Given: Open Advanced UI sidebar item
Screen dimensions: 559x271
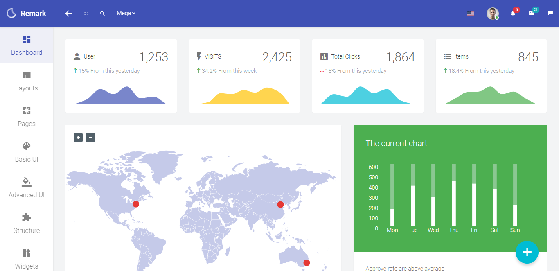Looking at the screenshot, I should (x=27, y=187).
